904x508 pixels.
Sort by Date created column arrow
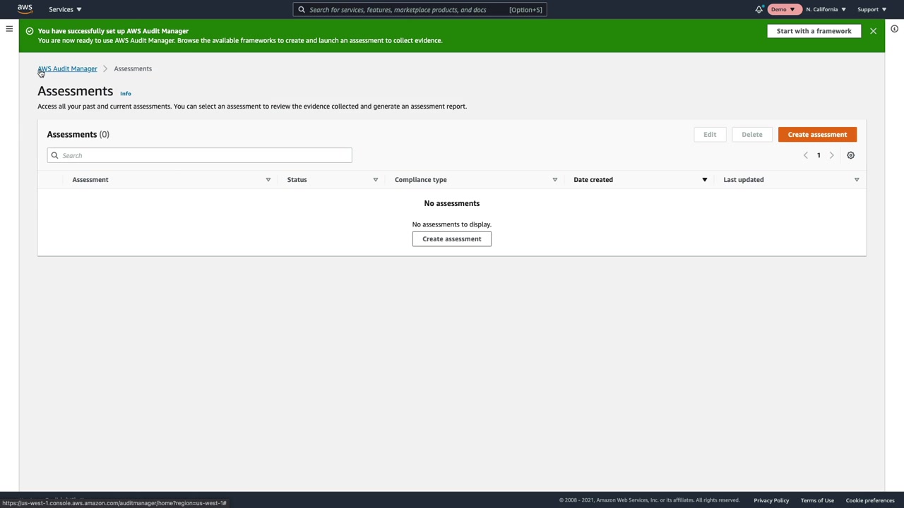[x=704, y=180]
